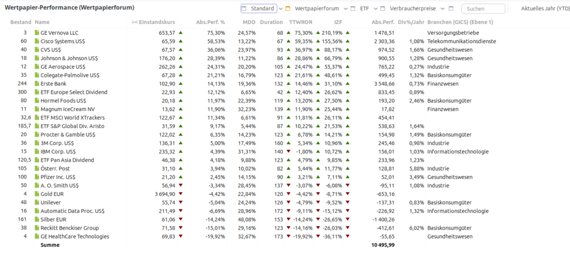Open the dropdown arrow next to Wertpapierforum
The height and width of the screenshot is (266, 570).
click(346, 9)
